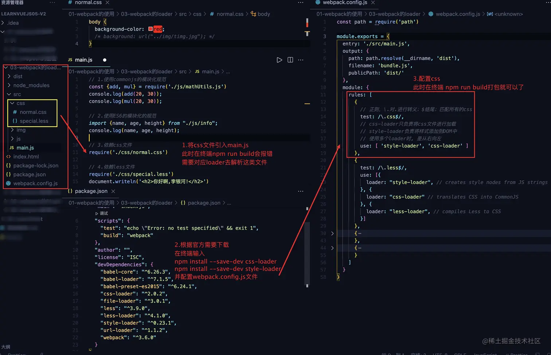
Task: Click the css breadcrumb in normal.css editor
Action: [x=197, y=14]
